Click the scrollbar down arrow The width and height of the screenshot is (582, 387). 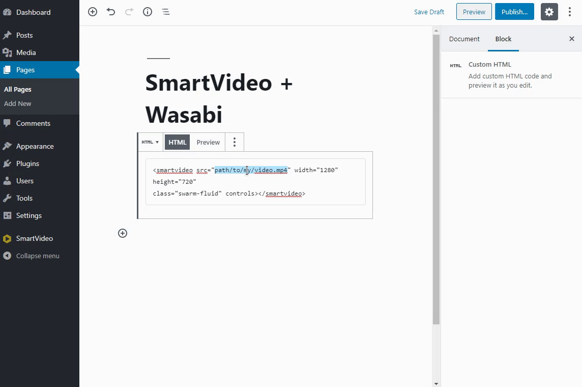[x=436, y=383]
